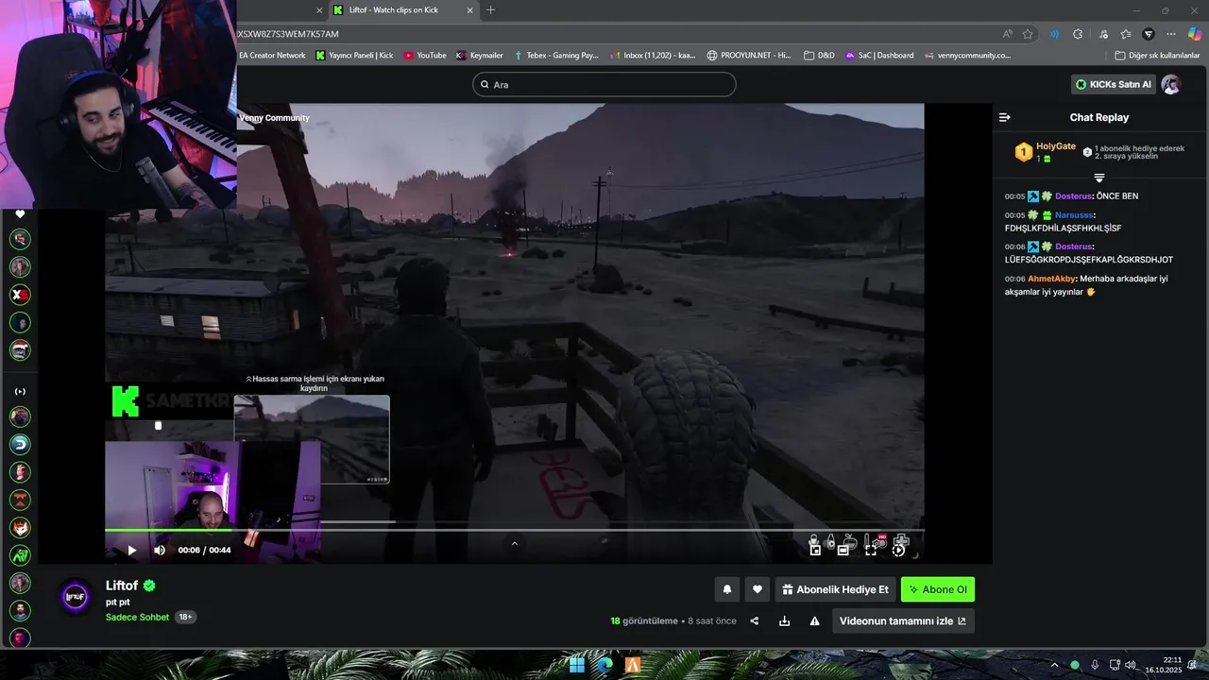The width and height of the screenshot is (1209, 680).
Task: Collapse the Chat Replay panel
Action: (1005, 117)
